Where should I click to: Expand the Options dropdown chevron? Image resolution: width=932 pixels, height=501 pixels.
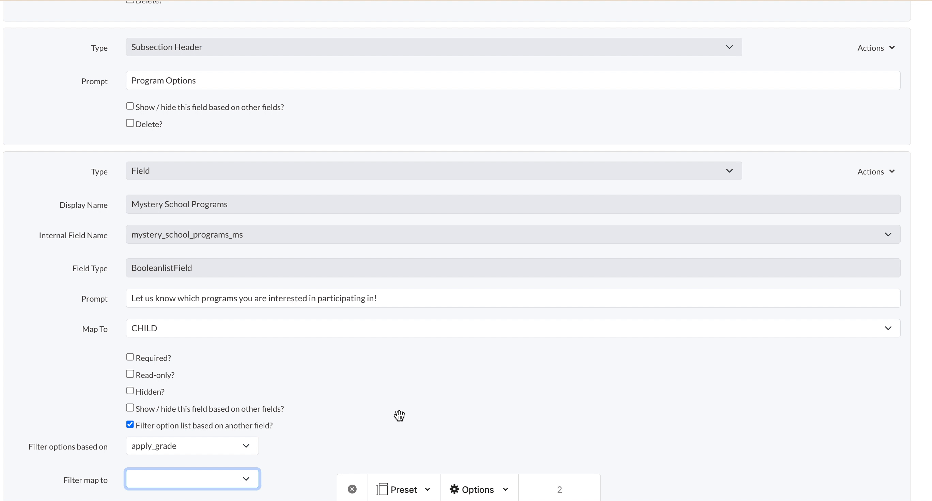(506, 489)
